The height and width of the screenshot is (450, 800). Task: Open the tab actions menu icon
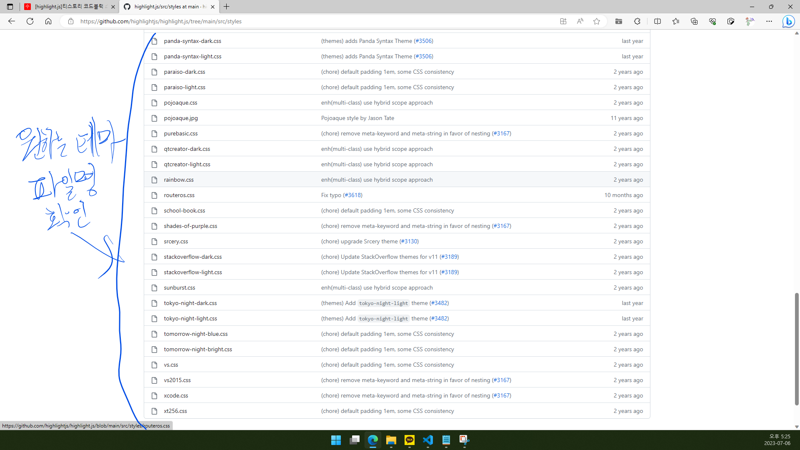pyautogui.click(x=10, y=7)
